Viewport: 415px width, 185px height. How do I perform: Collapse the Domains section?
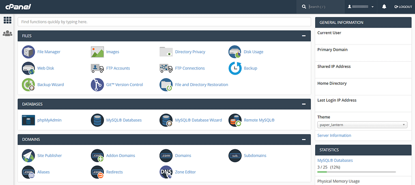pyautogui.click(x=303, y=139)
